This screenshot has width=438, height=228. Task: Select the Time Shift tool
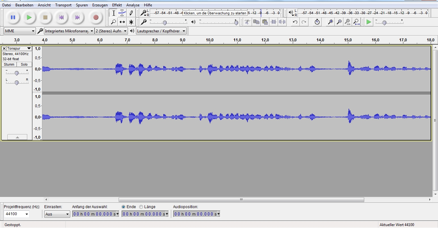pos(122,22)
